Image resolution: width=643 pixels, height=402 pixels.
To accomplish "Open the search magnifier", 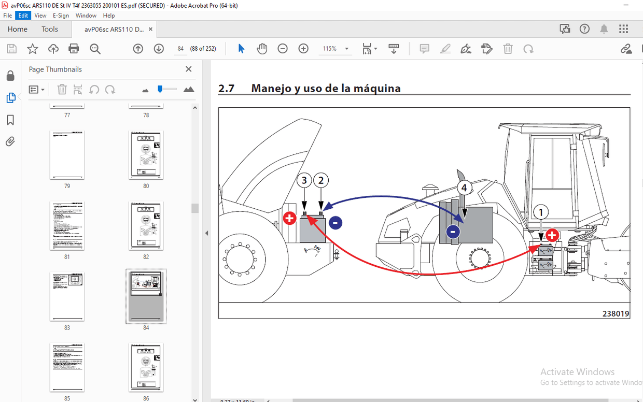I will 95,48.
